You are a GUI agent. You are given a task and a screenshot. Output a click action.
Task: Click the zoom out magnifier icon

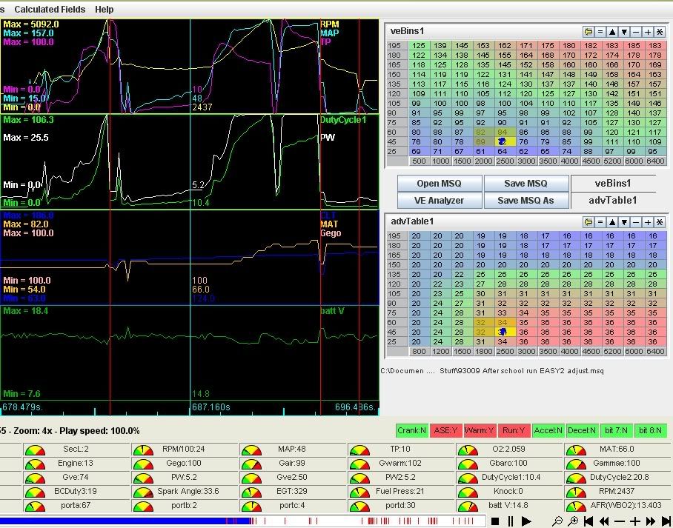[x=556, y=521]
